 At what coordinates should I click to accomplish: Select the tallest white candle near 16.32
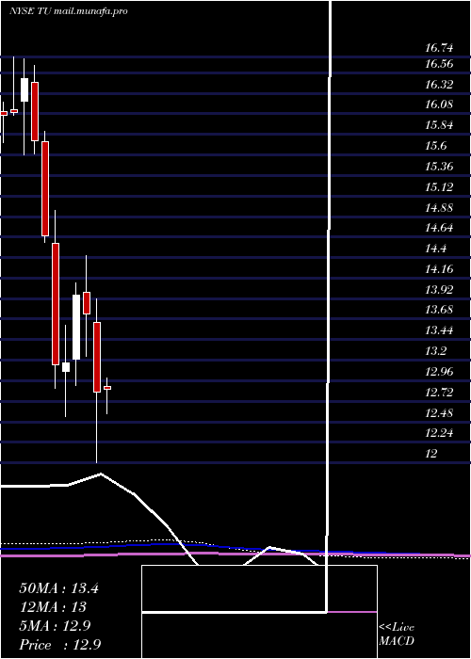click(x=24, y=89)
